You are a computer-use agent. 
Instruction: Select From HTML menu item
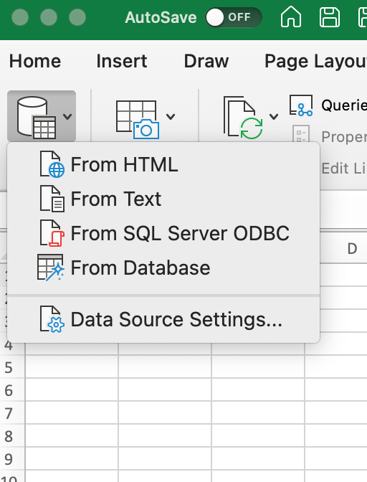point(163,164)
